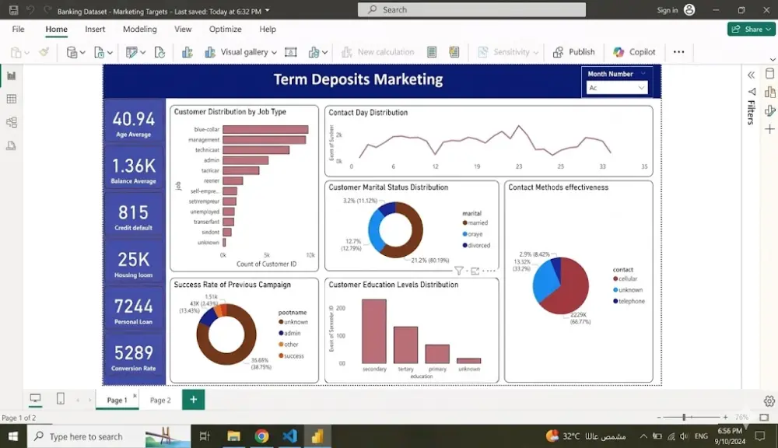Image resolution: width=778 pixels, height=448 pixels.
Task: Open the Table view icon
Action: [12, 99]
